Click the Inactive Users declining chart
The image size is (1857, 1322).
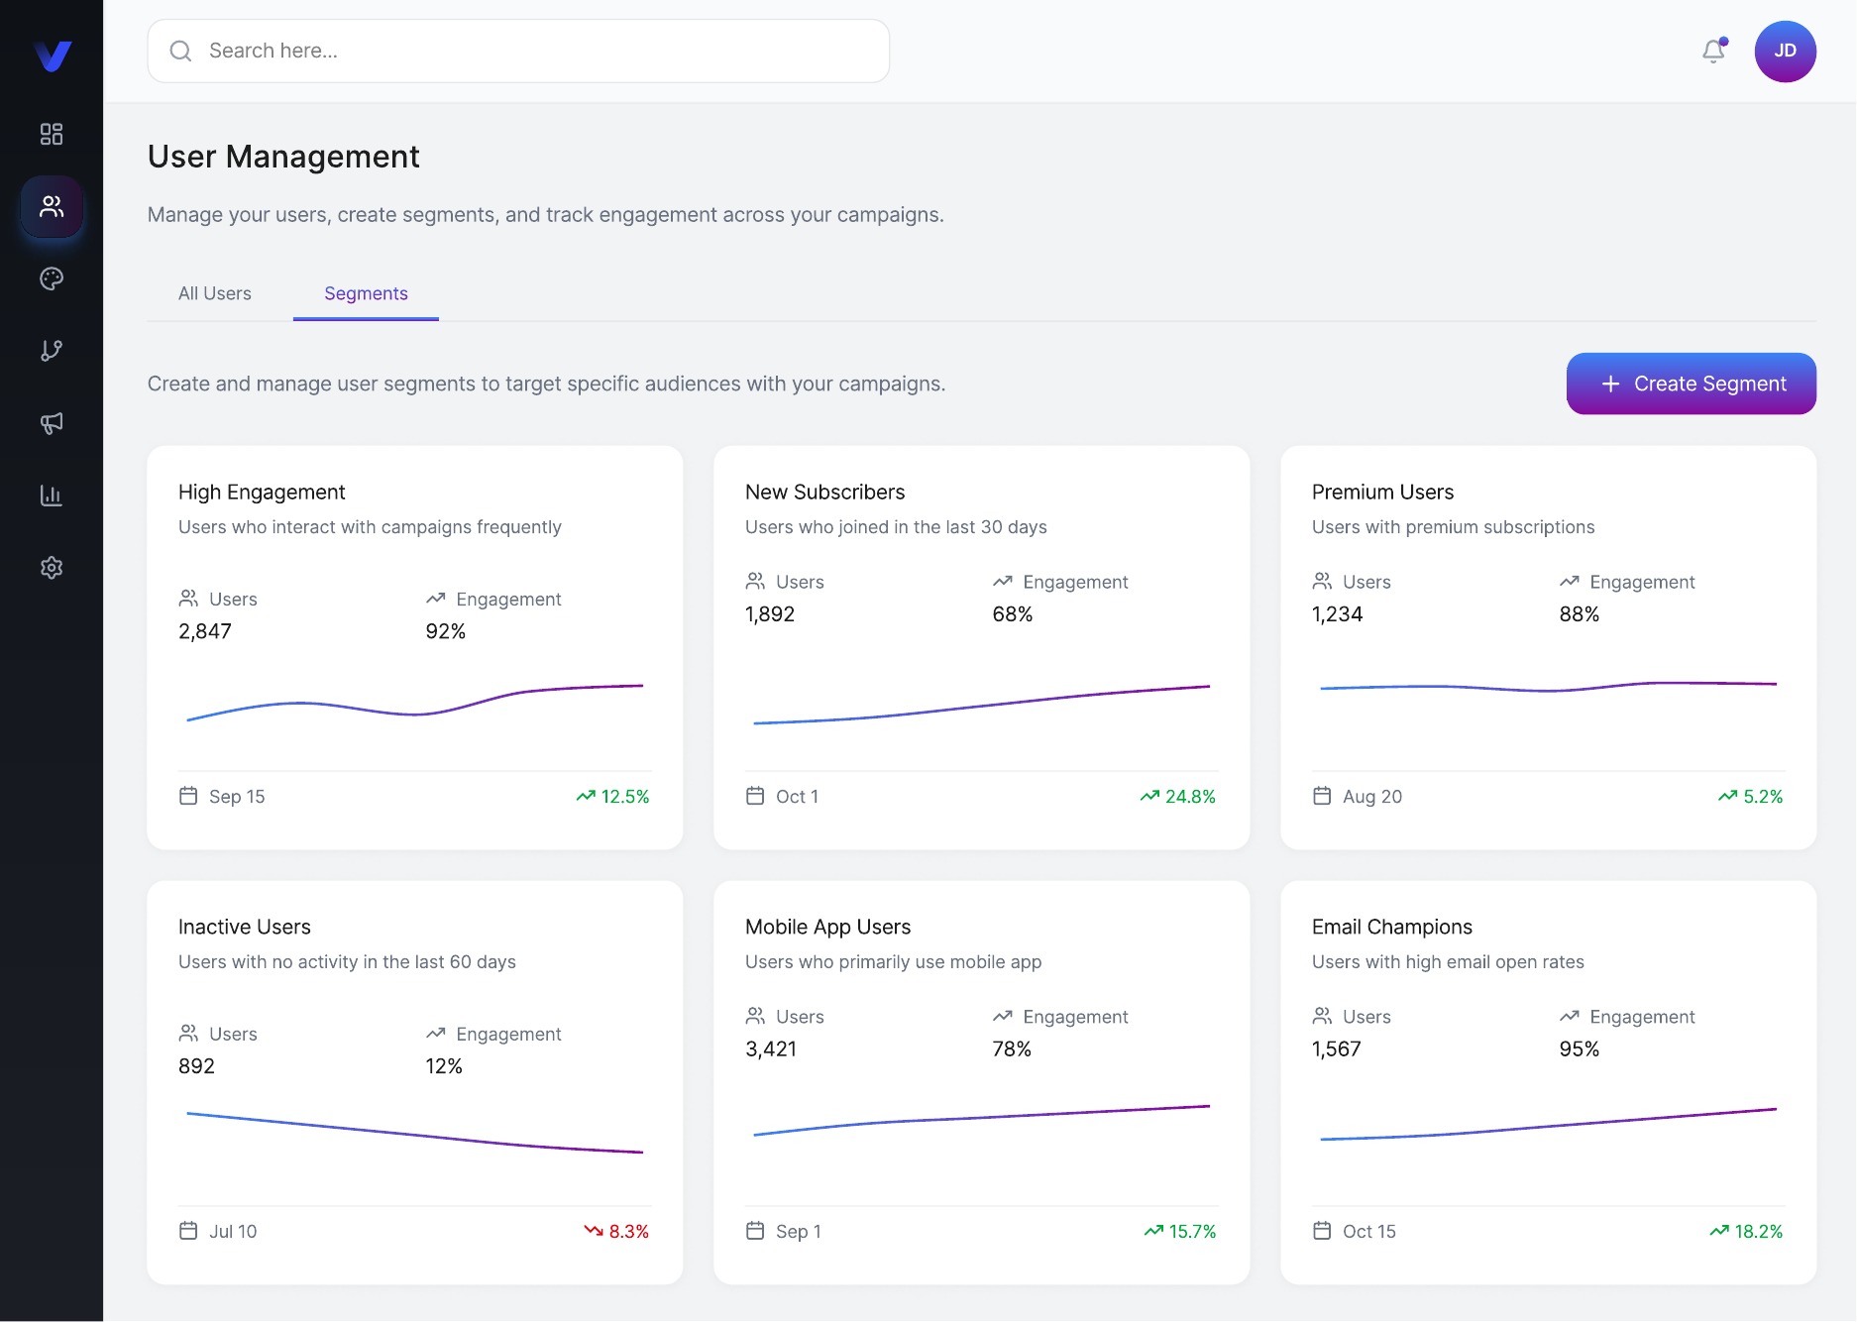coord(415,1133)
